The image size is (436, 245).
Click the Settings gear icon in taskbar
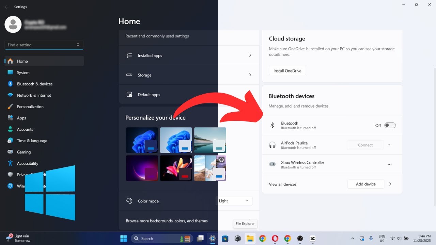pos(213,239)
